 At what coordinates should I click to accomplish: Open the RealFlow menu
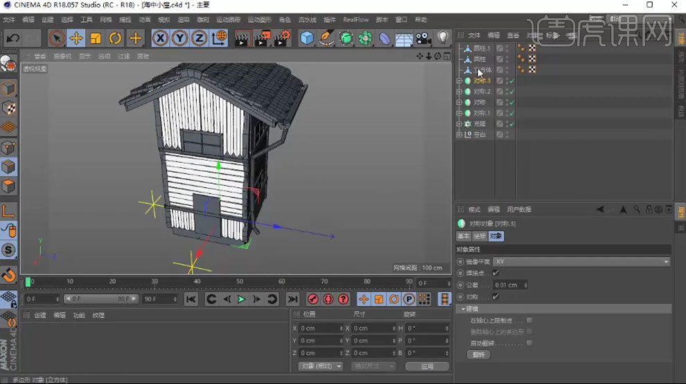(355, 19)
